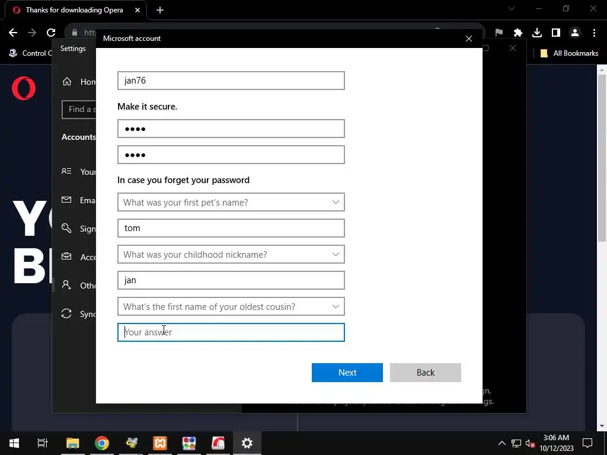Open browser downloads icon
Image resolution: width=607 pixels, height=455 pixels.
coord(537,33)
